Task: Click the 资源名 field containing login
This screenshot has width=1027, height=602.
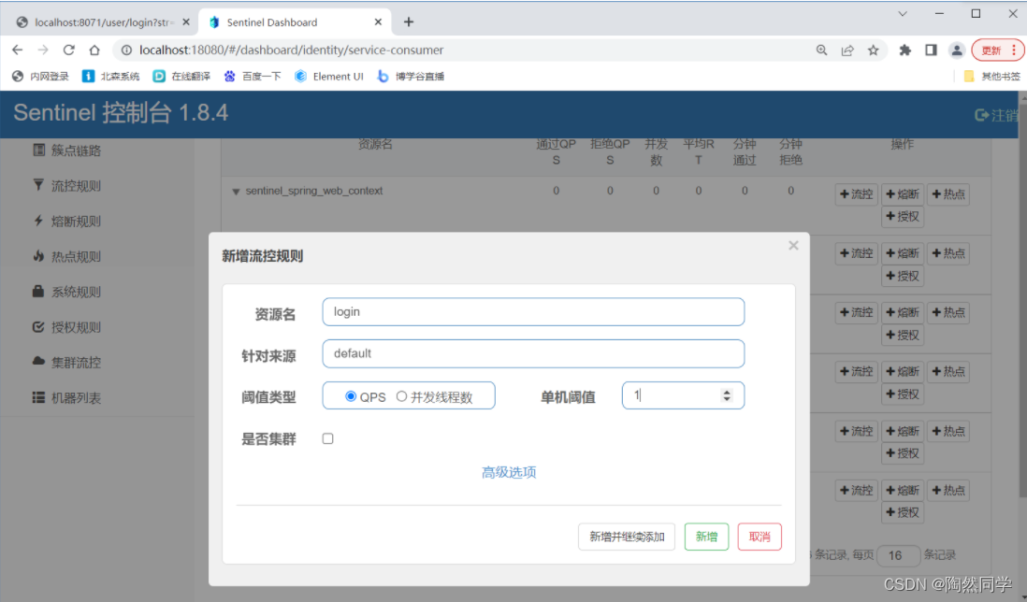Action: (x=533, y=312)
